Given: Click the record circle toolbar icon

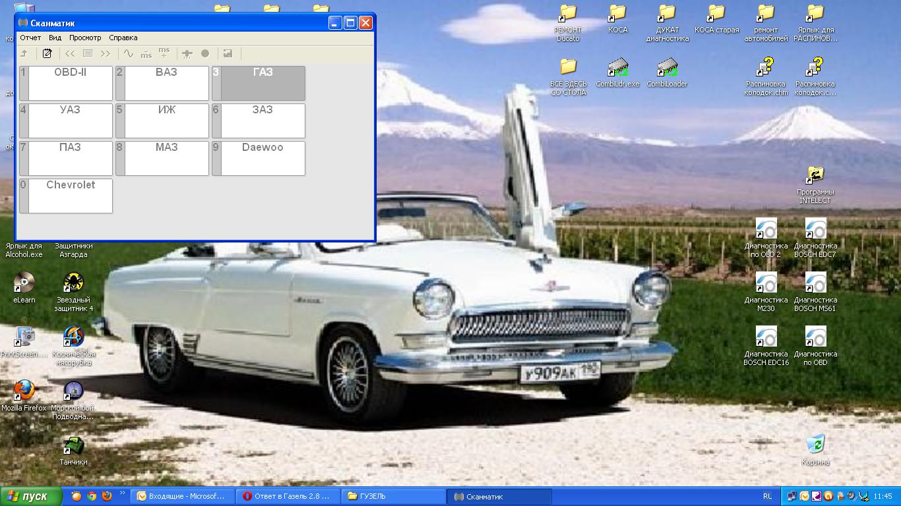Looking at the screenshot, I should tap(205, 54).
